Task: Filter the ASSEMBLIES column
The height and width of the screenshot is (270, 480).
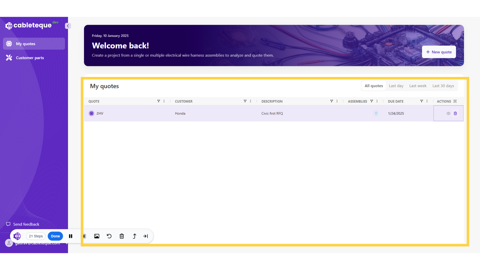Action: pos(371,101)
